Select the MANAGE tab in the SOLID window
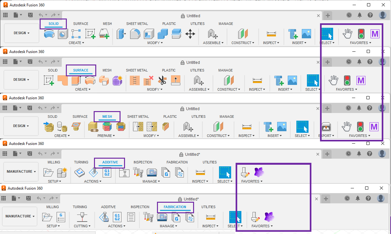This screenshot has width=391, height=234. [226, 24]
